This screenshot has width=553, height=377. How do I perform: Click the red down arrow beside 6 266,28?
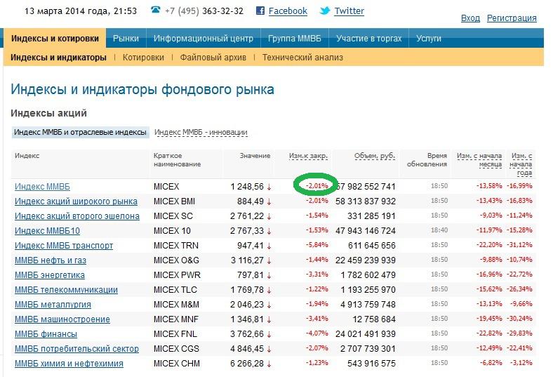[x=269, y=364]
